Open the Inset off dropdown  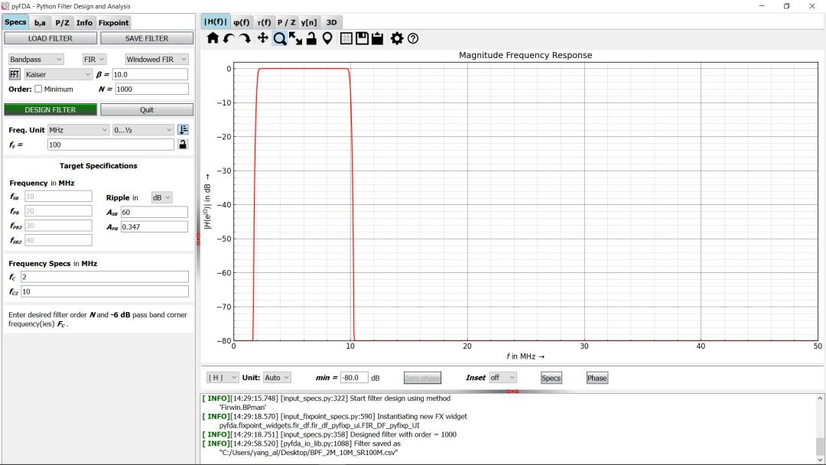point(502,378)
